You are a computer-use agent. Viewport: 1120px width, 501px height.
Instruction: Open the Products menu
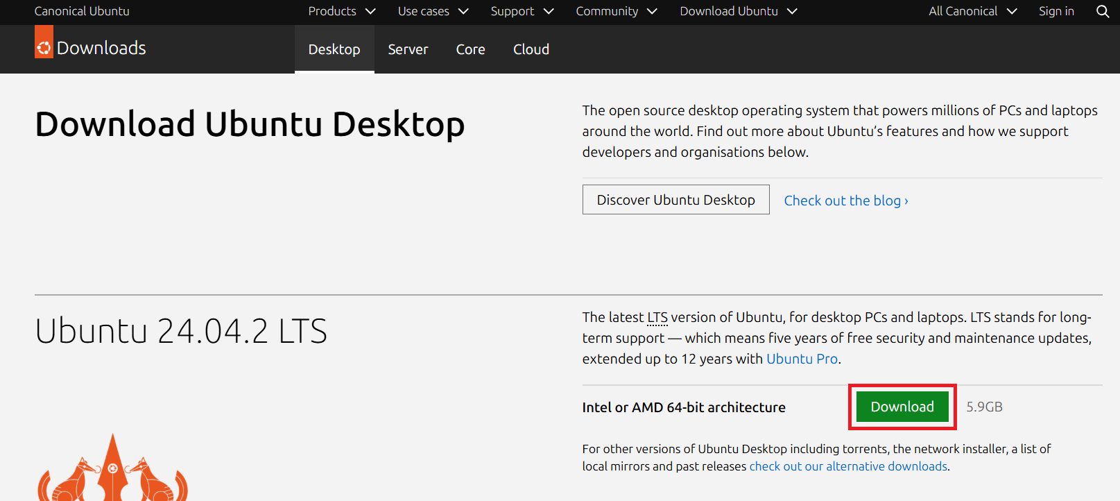click(342, 11)
